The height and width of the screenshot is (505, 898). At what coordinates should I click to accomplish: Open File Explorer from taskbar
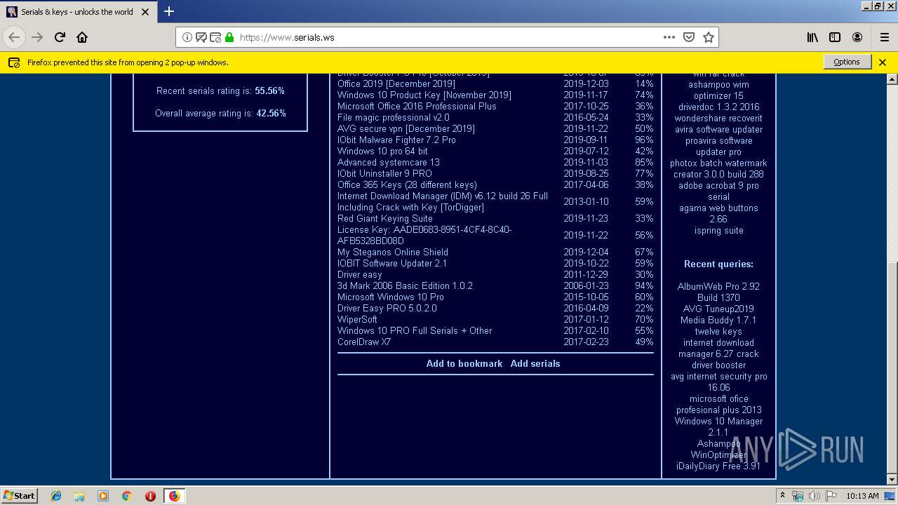pyautogui.click(x=79, y=496)
